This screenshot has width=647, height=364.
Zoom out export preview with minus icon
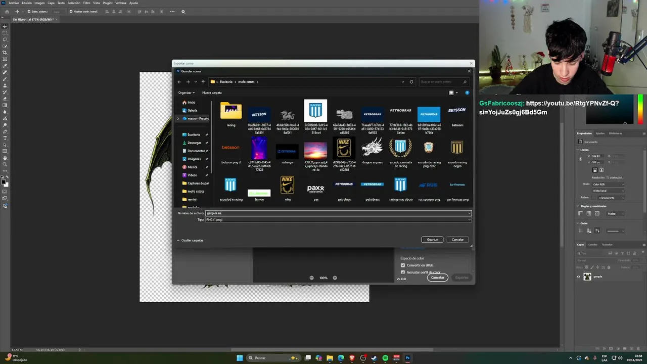(x=311, y=278)
